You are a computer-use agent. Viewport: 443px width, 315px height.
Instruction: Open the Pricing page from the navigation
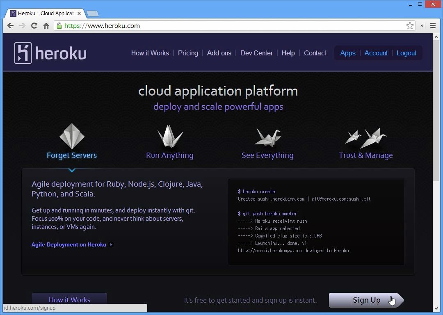point(188,53)
